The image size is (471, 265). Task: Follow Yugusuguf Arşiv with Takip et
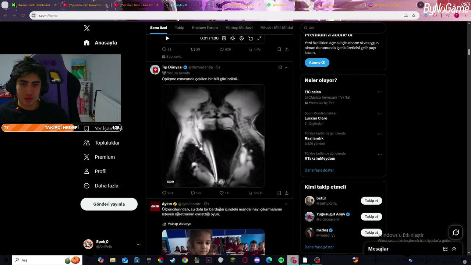[x=371, y=217]
